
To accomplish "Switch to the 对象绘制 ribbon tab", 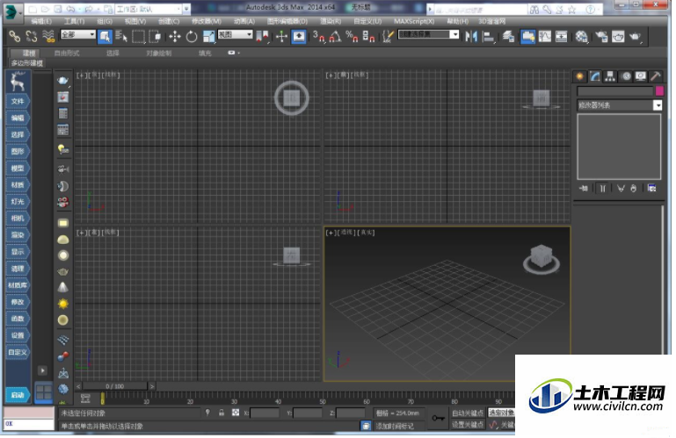I will (158, 53).
